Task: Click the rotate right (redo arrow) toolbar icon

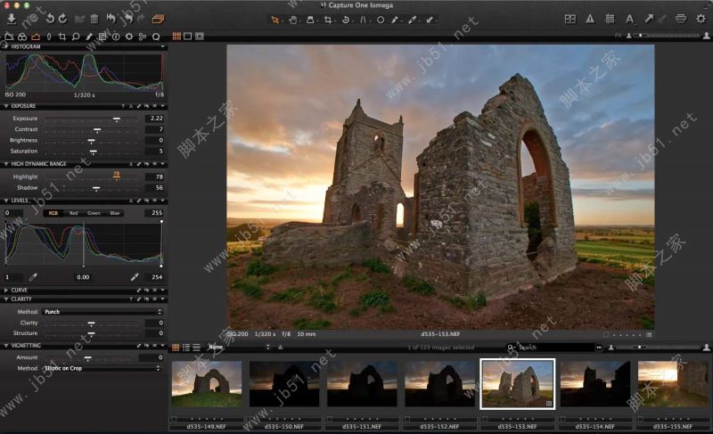Action: [62, 19]
